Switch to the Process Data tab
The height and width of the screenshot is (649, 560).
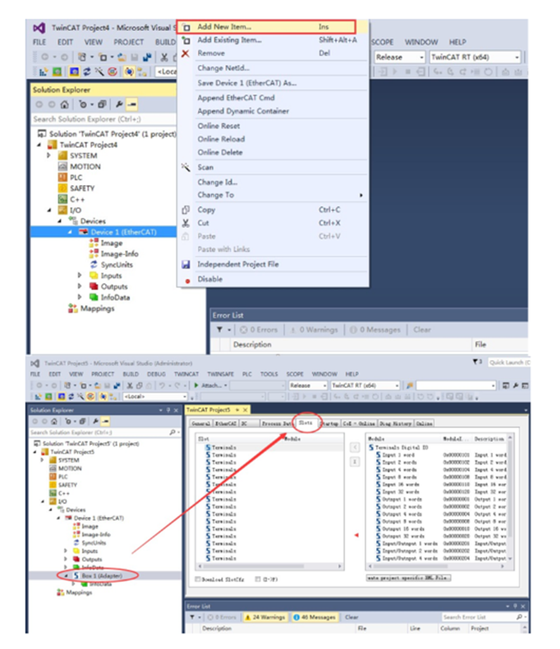[276, 423]
